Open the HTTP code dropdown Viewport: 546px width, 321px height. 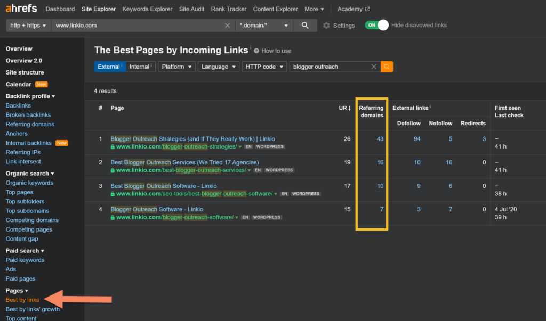(264, 67)
